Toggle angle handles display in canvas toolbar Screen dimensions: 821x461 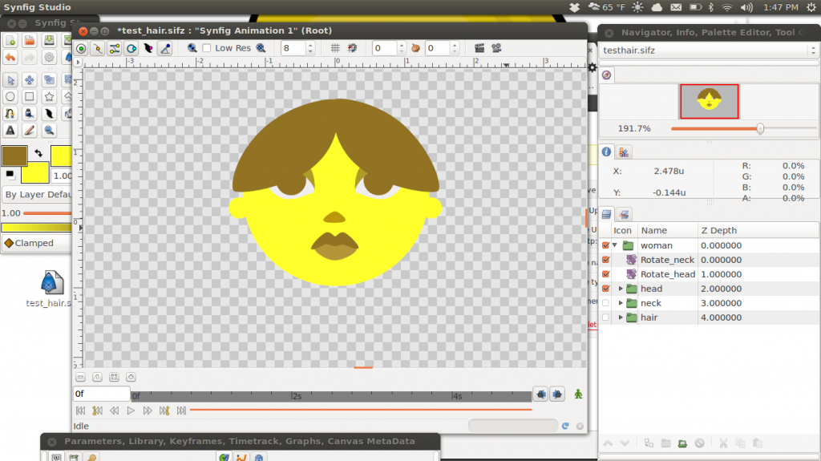[x=165, y=49]
